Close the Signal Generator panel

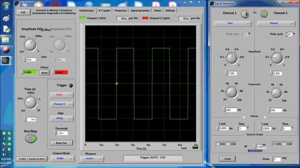point(227,159)
